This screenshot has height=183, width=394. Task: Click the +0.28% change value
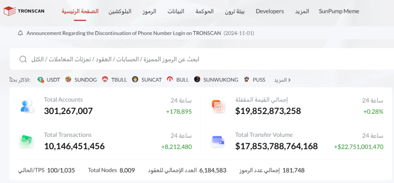coord(373,112)
